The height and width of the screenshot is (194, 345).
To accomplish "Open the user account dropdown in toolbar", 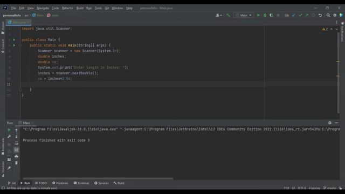I will point(219,15).
